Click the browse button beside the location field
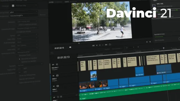This screenshot has width=180, height=101. [42, 15]
